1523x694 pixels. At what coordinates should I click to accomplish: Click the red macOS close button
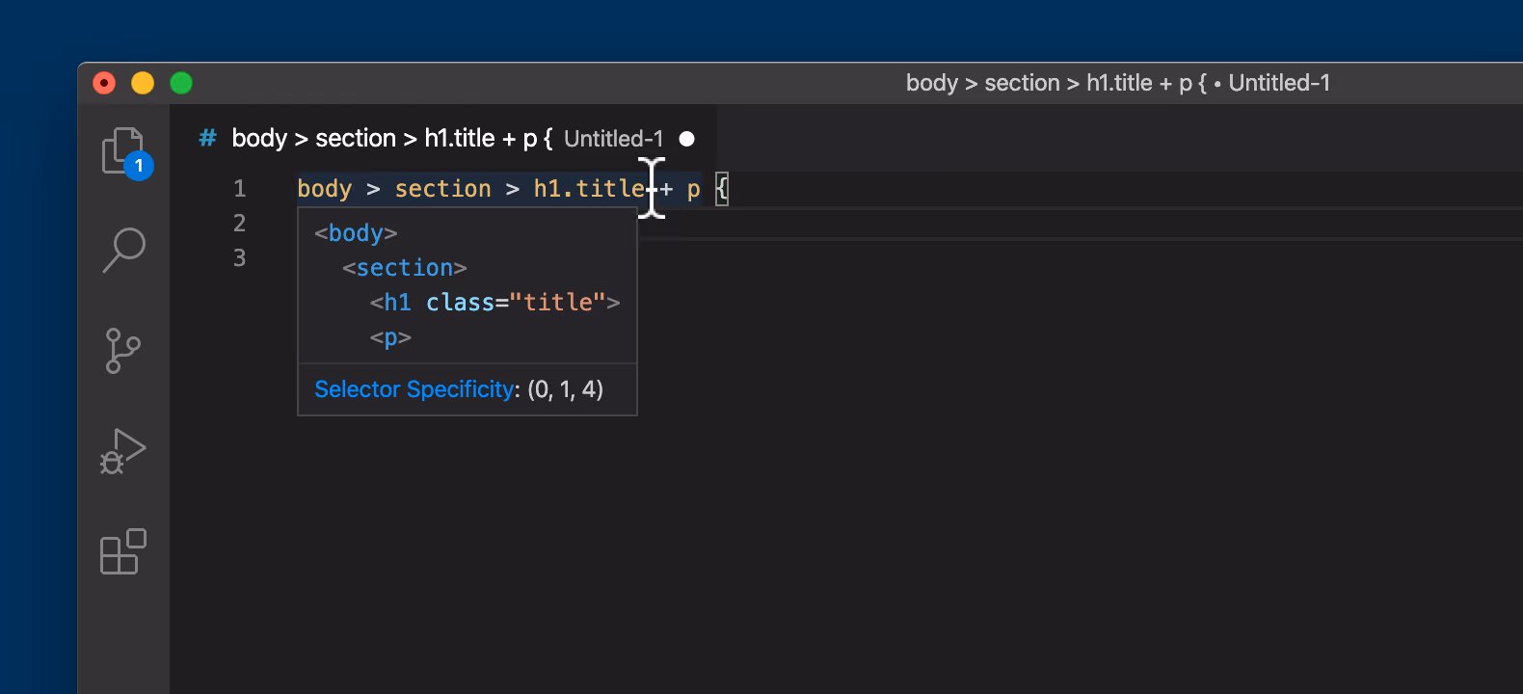tap(104, 83)
